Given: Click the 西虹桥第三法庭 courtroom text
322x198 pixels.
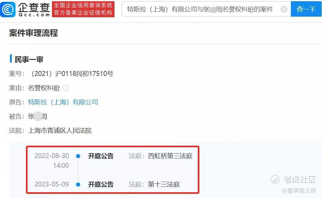Looking at the screenshot, I should tap(170, 156).
